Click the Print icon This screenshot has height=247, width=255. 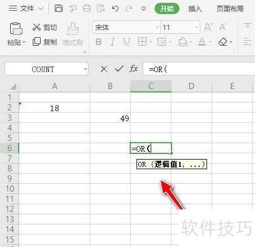click(x=87, y=8)
